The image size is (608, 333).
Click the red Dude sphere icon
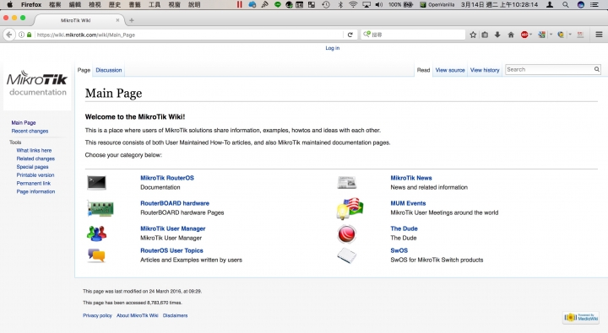(347, 234)
